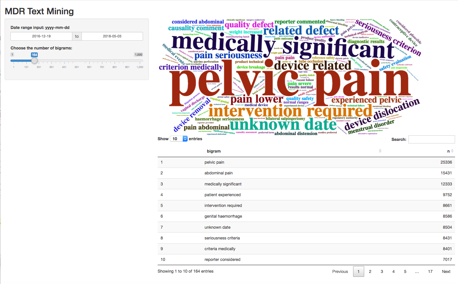Click the bigrams slider handle at 164
This screenshot has height=284, width=458.
coord(34,61)
